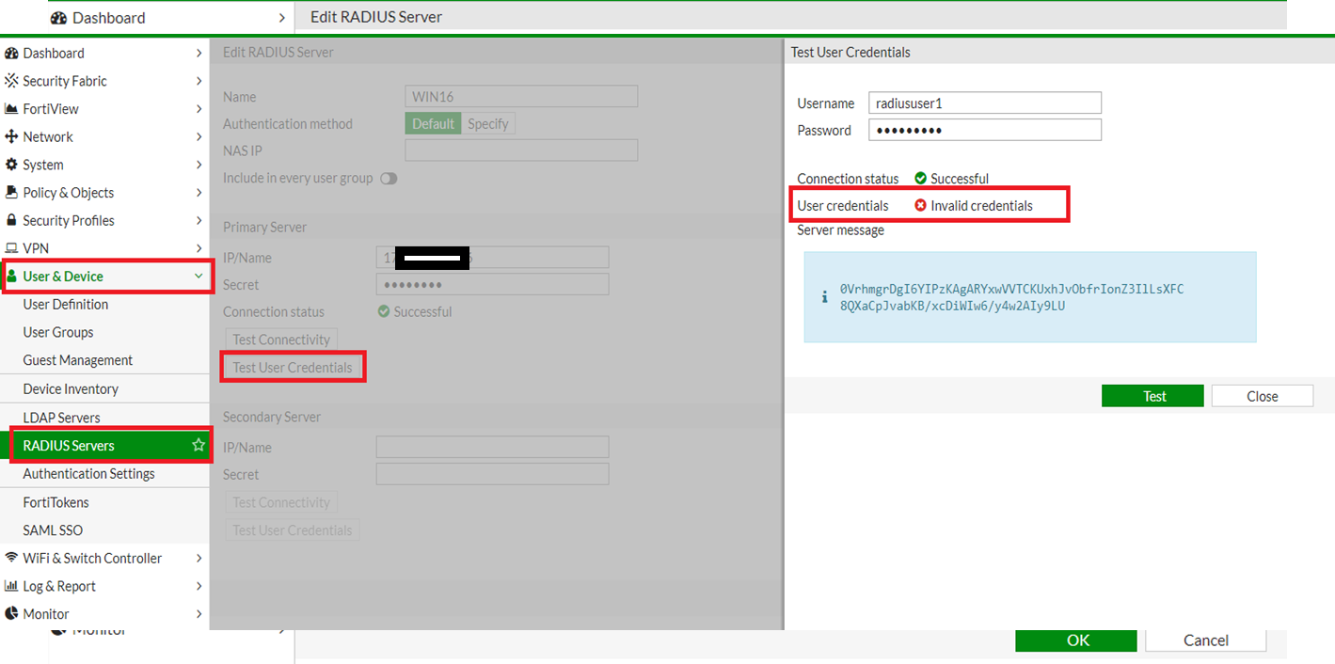Click the FortiView chart icon

click(11, 109)
